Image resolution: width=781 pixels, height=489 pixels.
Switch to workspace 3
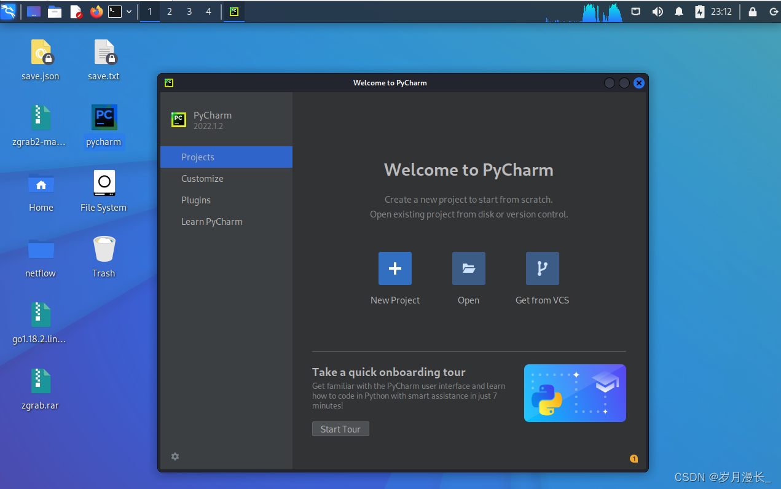coord(189,11)
